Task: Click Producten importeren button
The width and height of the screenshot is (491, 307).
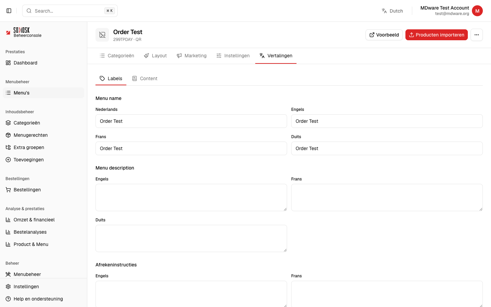Action: [x=436, y=35]
